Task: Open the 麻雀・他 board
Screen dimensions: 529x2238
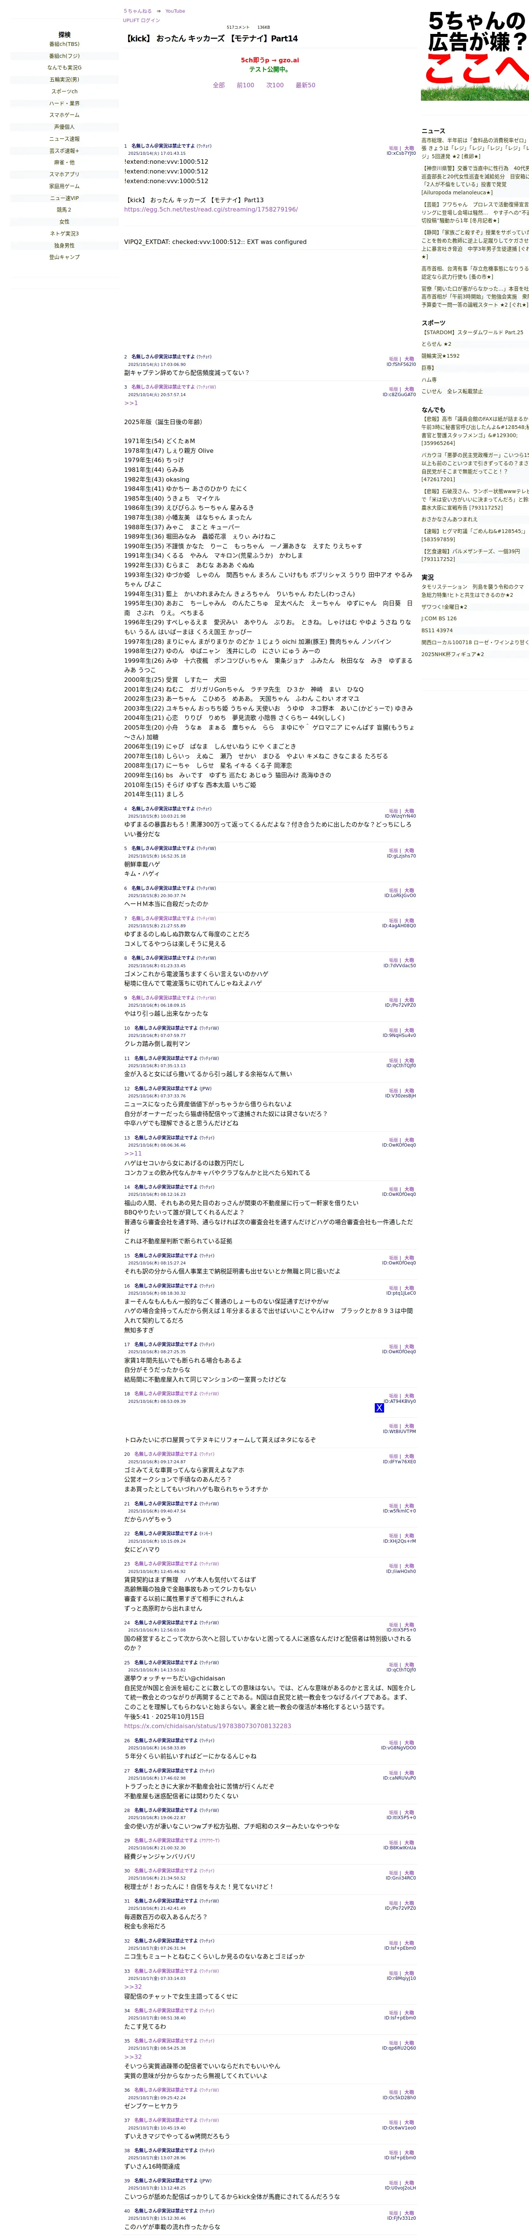Action: click(64, 163)
